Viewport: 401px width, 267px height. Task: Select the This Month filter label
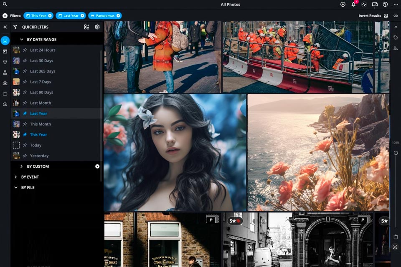point(41,124)
